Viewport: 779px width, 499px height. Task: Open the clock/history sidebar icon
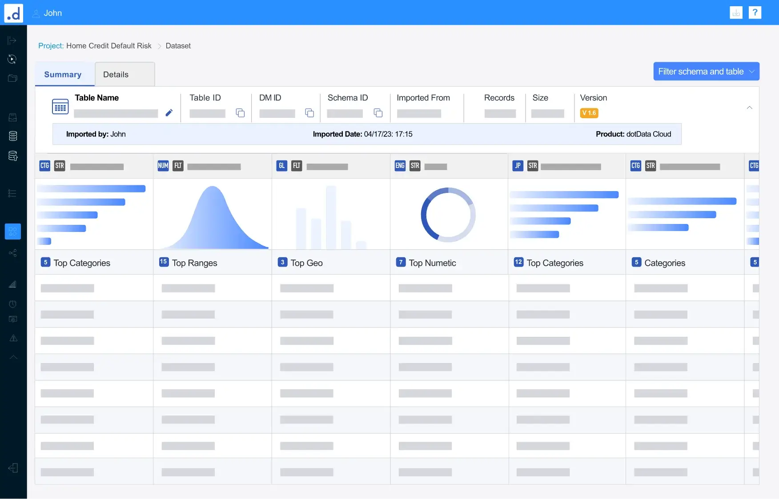[x=13, y=304]
